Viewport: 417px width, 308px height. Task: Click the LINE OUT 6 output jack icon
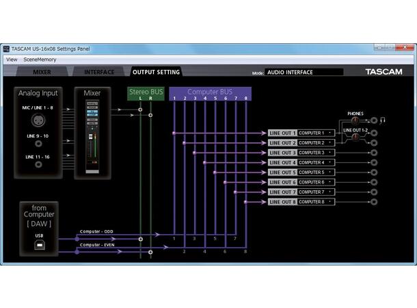374,182
